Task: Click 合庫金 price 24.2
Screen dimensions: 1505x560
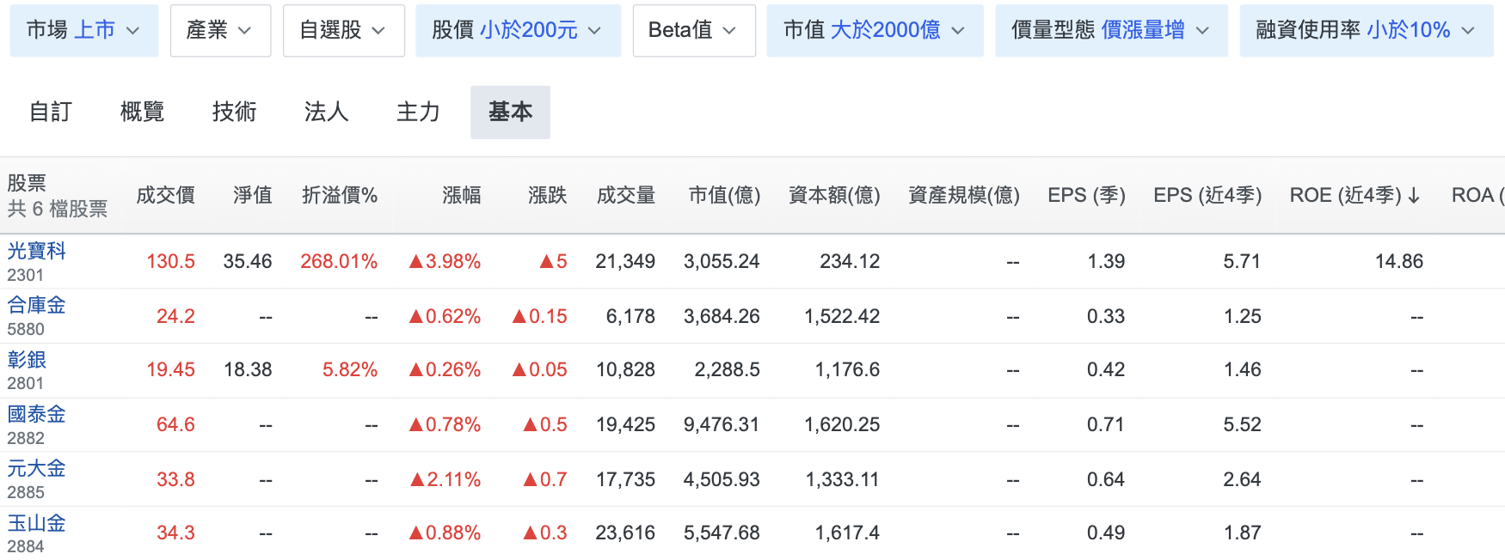Action: tap(175, 316)
